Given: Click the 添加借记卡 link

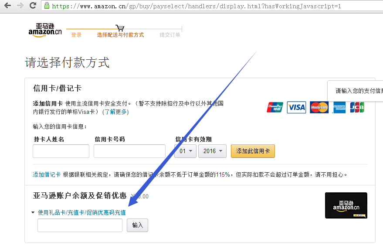Looking at the screenshot, I should 47,174.
